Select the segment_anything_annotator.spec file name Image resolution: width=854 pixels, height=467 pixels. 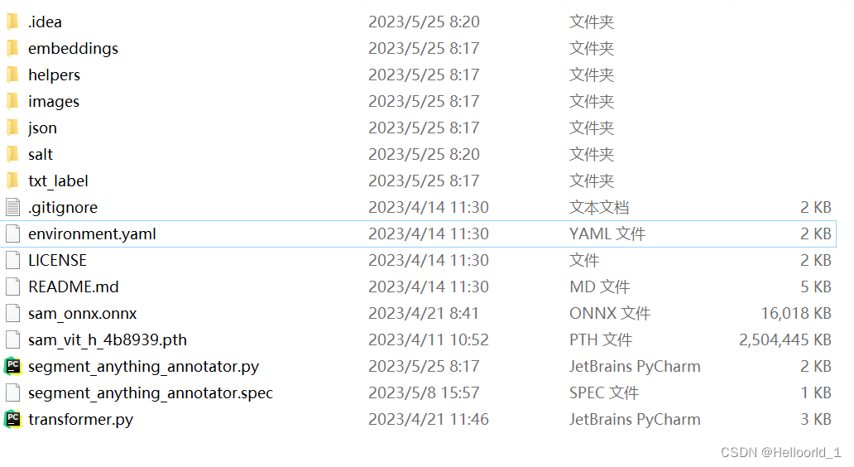point(151,392)
